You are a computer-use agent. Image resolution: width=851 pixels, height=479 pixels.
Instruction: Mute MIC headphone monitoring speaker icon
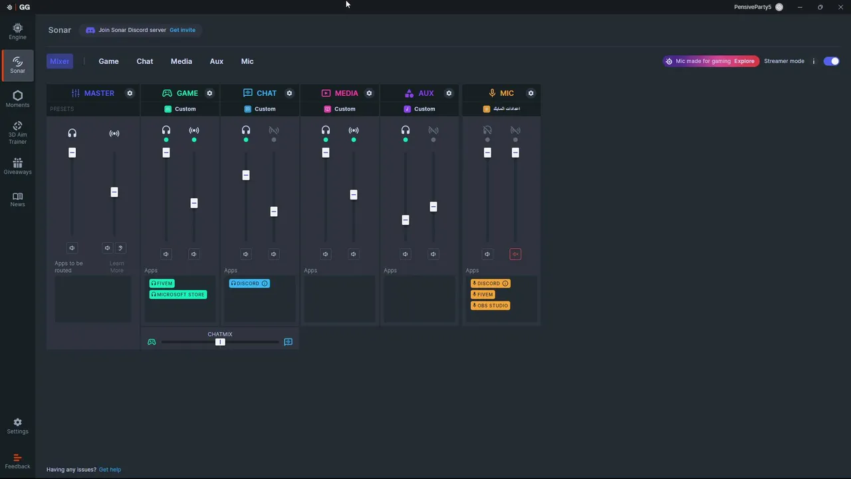pyautogui.click(x=487, y=254)
